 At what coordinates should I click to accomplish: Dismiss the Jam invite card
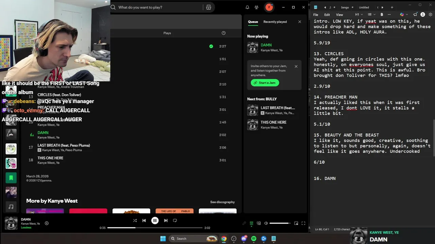296,66
